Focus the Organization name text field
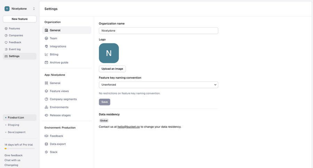Image resolution: width=313 pixels, height=168 pixels. coord(158,31)
